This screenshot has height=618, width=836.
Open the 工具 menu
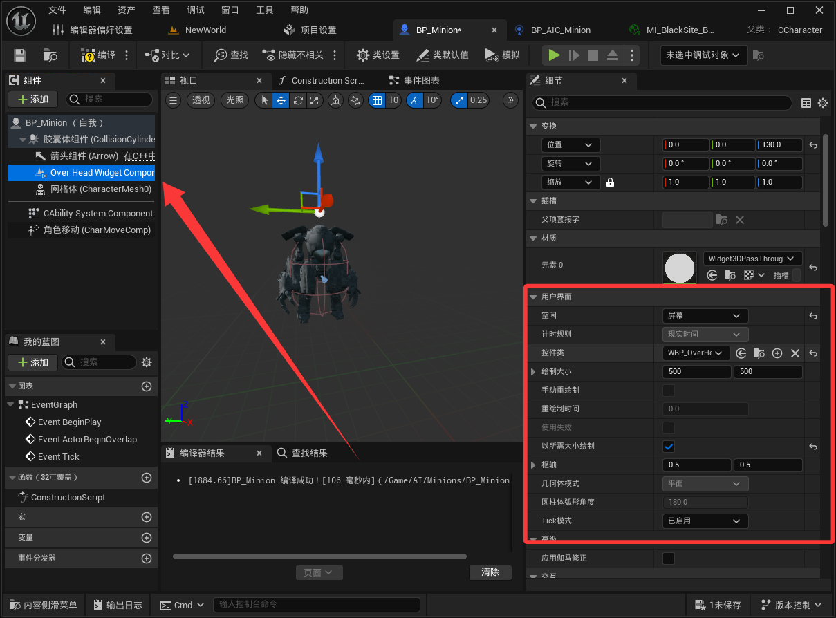tap(265, 10)
